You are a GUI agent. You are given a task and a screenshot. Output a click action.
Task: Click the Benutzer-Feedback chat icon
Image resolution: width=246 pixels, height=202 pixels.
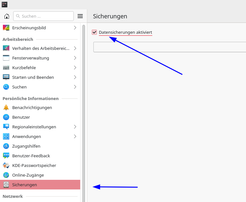click(x=6, y=156)
